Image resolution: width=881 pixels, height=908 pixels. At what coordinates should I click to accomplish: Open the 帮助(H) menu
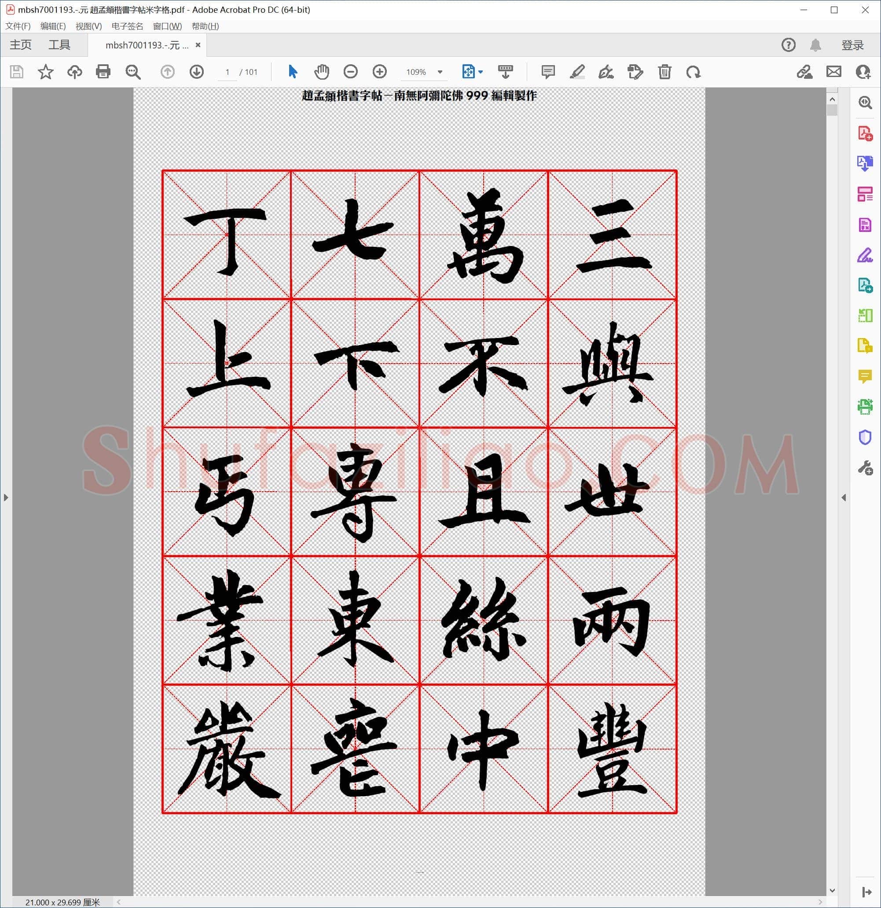205,26
